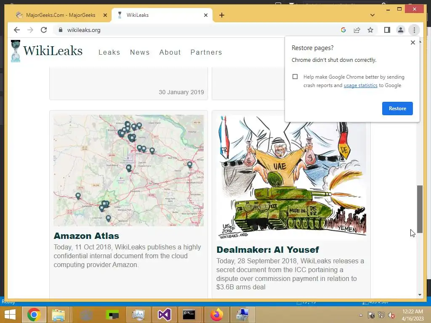This screenshot has height=323, width=431.
Task: Click the Amazon Atlas map thumbnail
Action: (129, 171)
